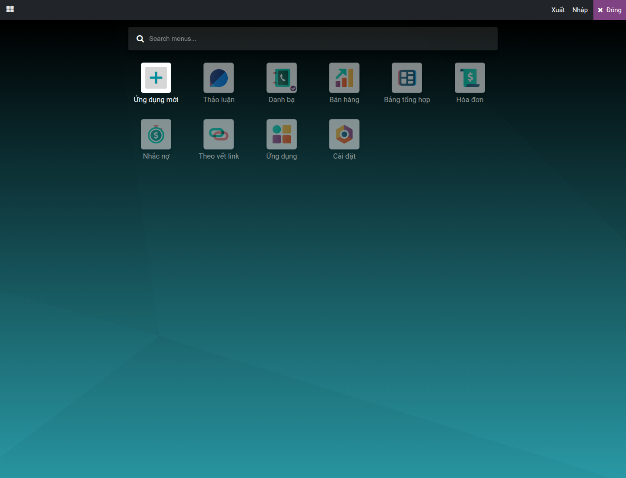Viewport: 626px width, 478px height.
Task: Click Xuất to export
Action: 558,10
